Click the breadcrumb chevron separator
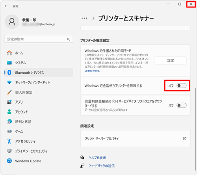The height and width of the screenshot is (175, 197). pyautogui.click(x=93, y=19)
